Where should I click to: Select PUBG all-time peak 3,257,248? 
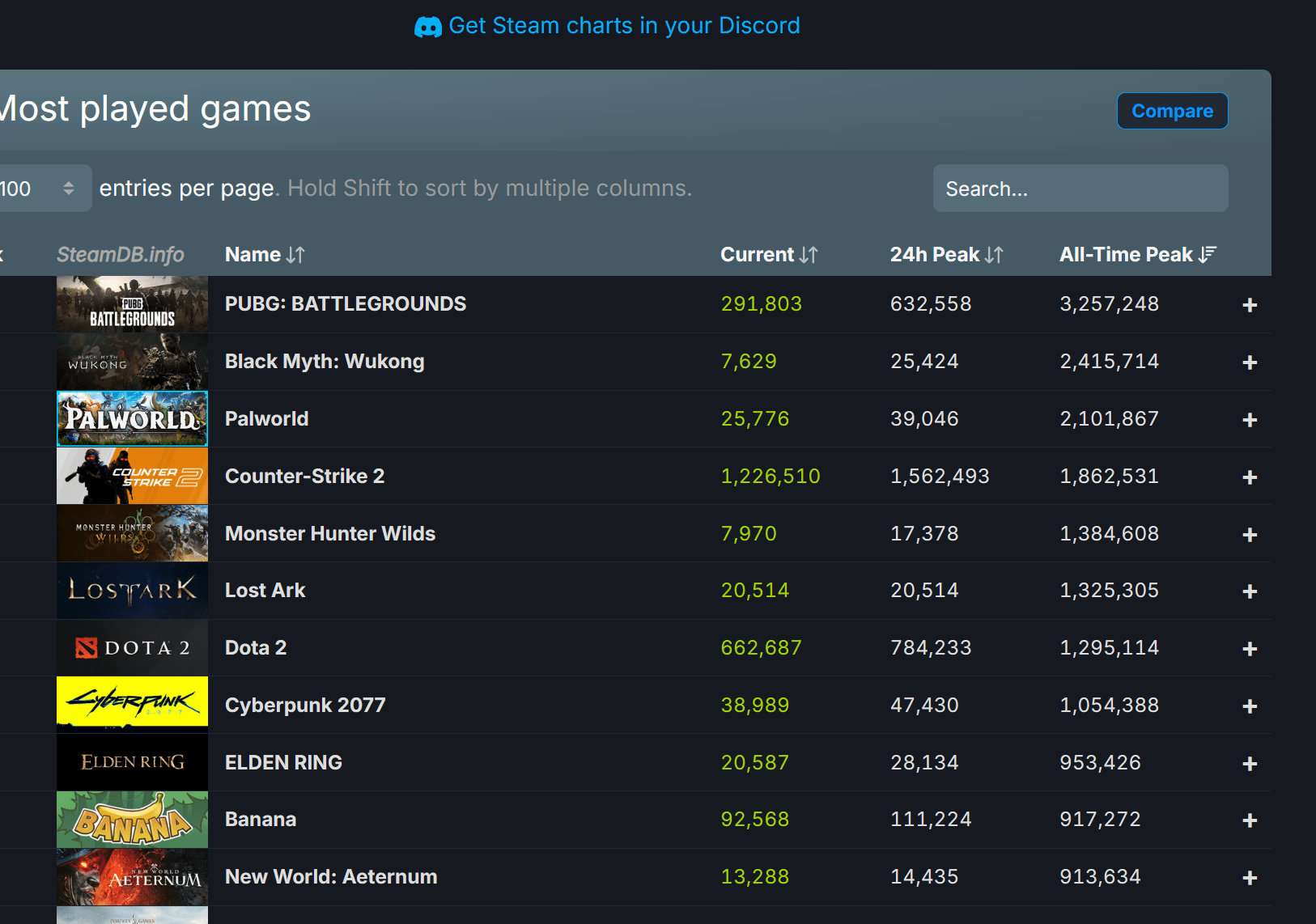point(1110,304)
